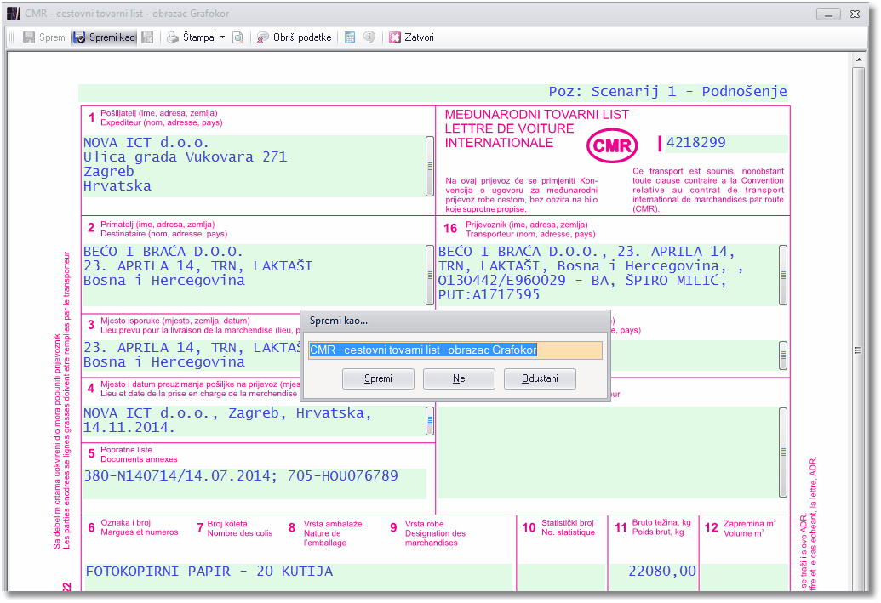Click Obriši podatke to clear data
The image size is (881, 603).
[294, 37]
